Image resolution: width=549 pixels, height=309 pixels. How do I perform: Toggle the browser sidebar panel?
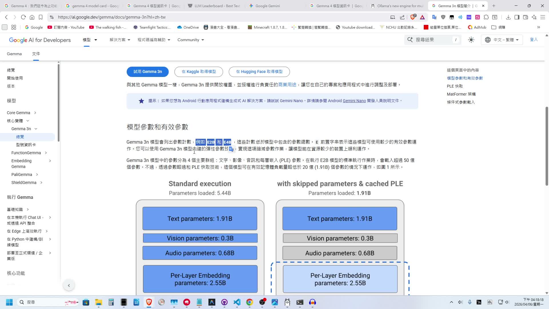(x=517, y=17)
